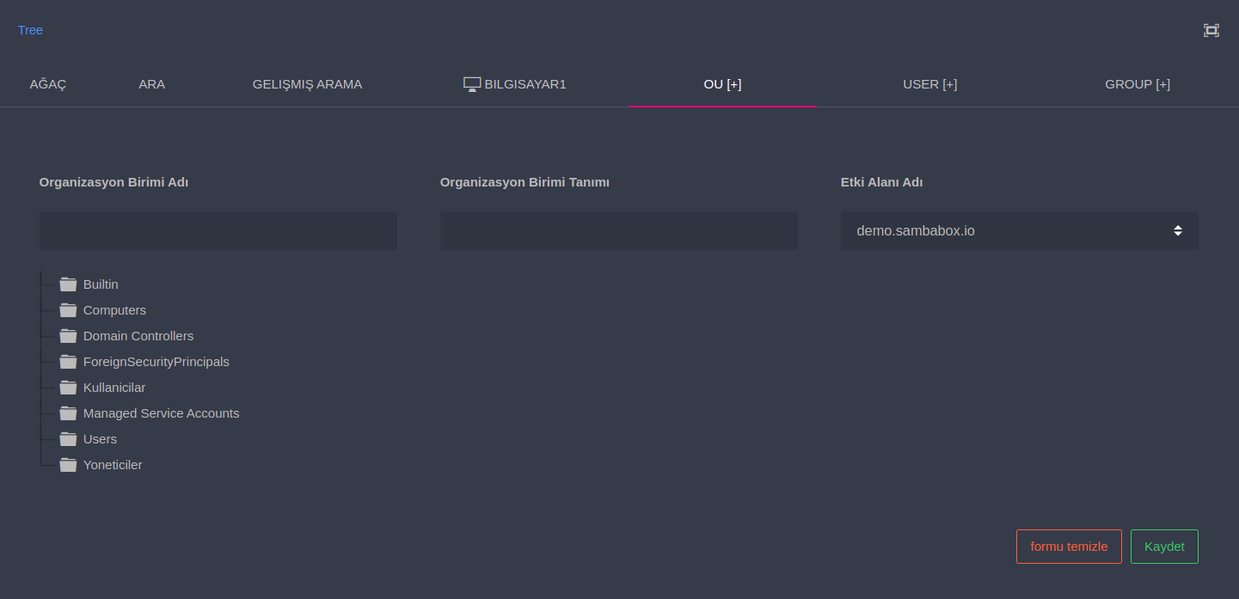Open the BILGISAYAR1 tab

click(x=515, y=84)
